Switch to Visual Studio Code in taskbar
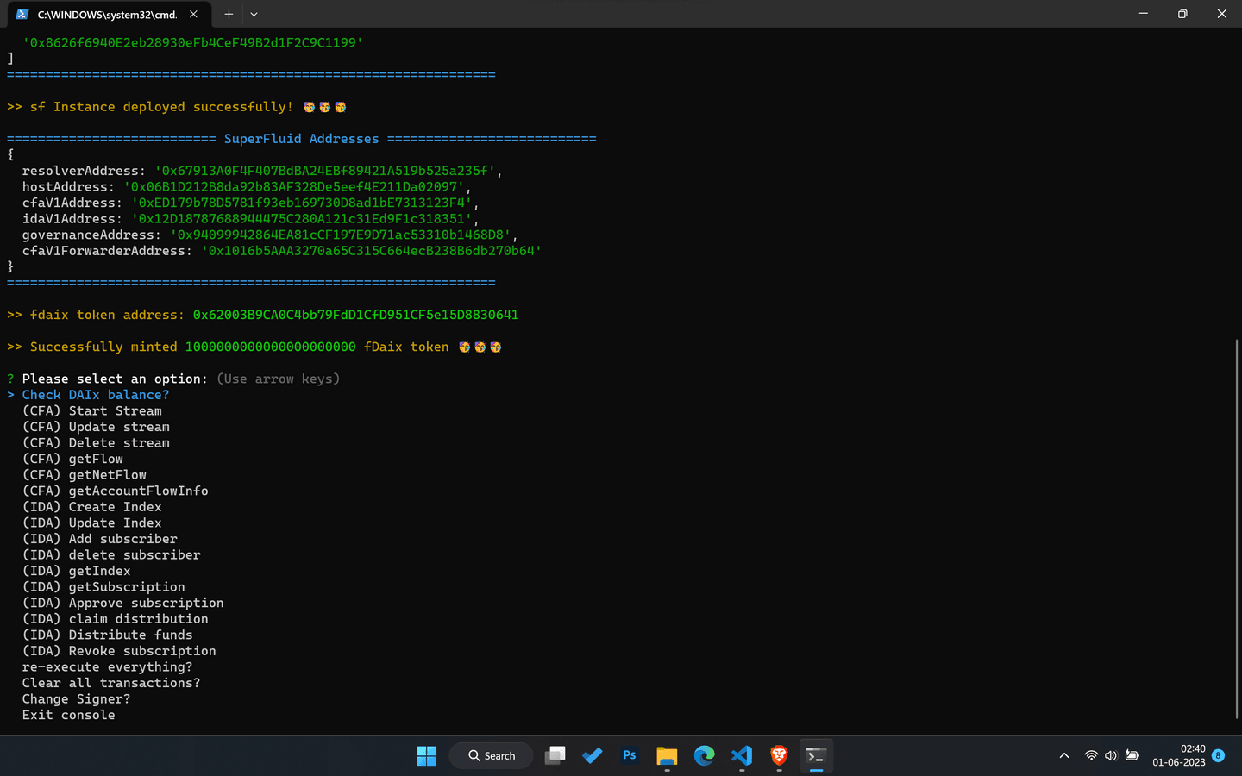 [742, 756]
